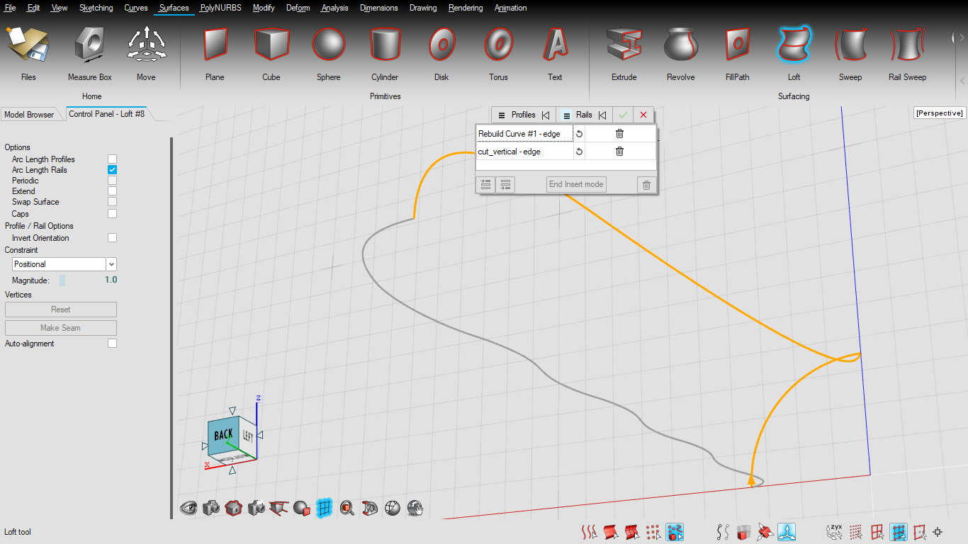Adjust the Magnitude slider handle
968x544 pixels.
click(62, 280)
